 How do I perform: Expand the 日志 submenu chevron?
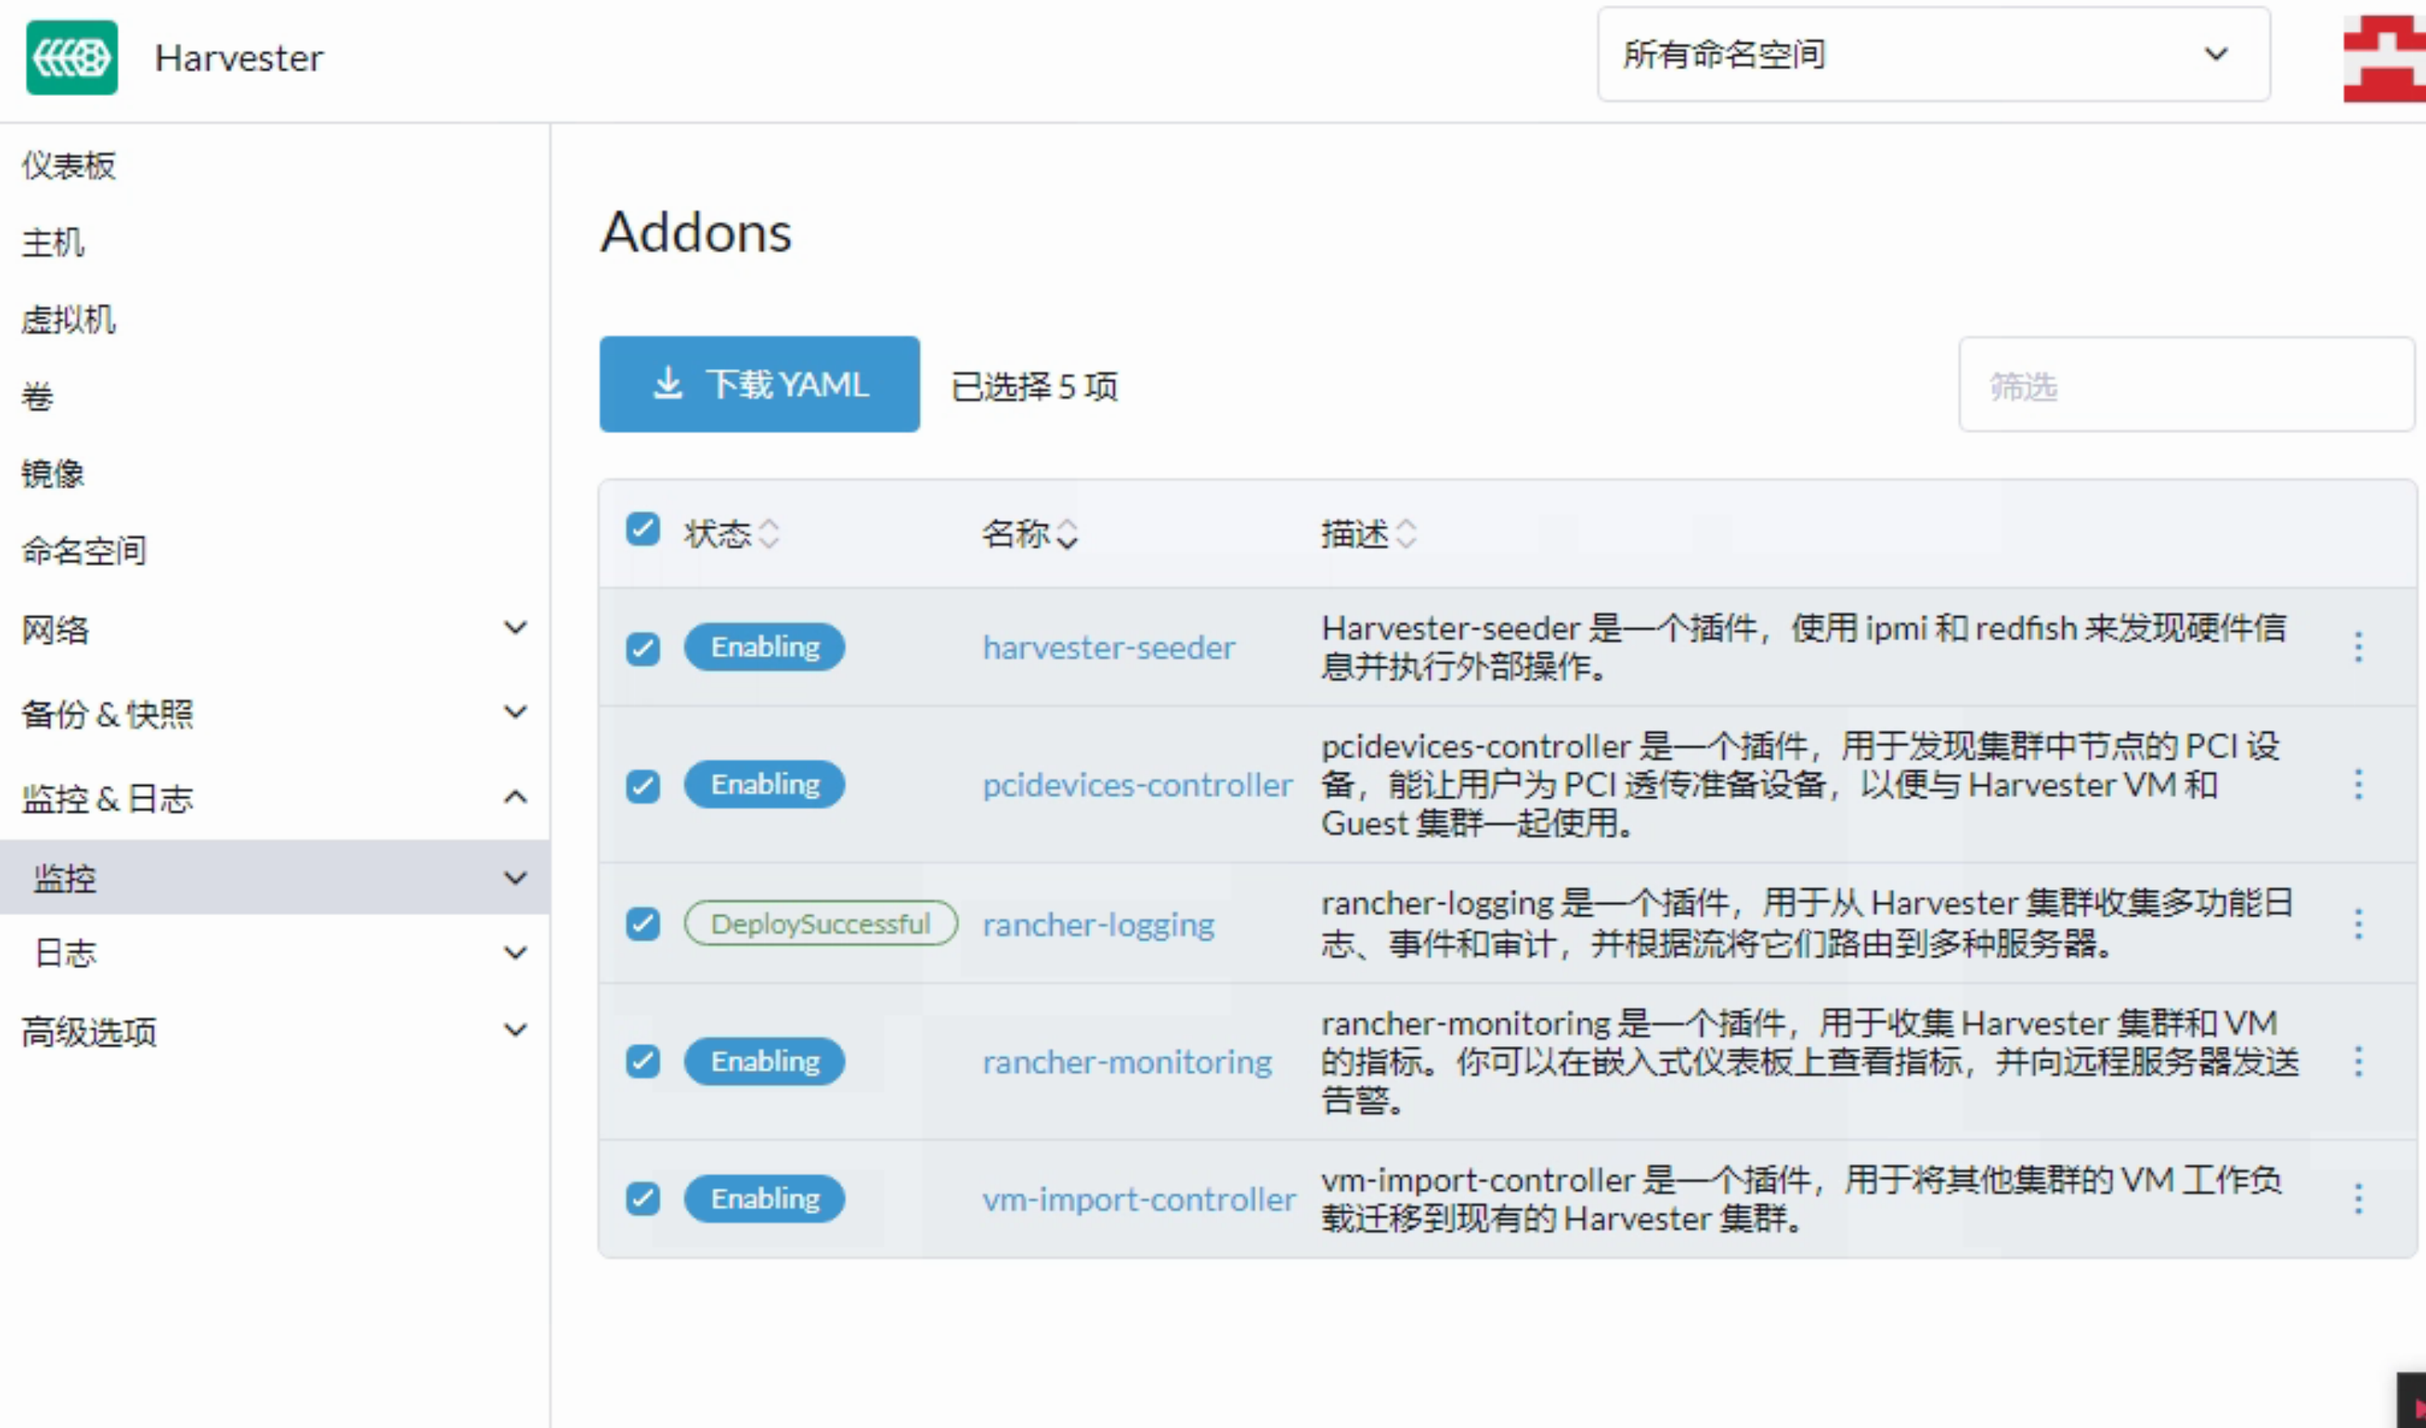[516, 953]
